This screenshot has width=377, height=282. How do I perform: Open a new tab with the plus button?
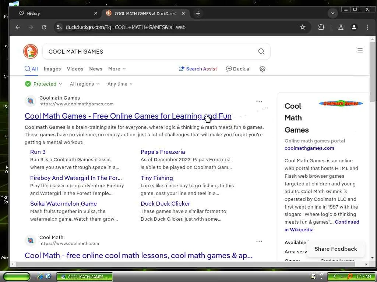(198, 14)
